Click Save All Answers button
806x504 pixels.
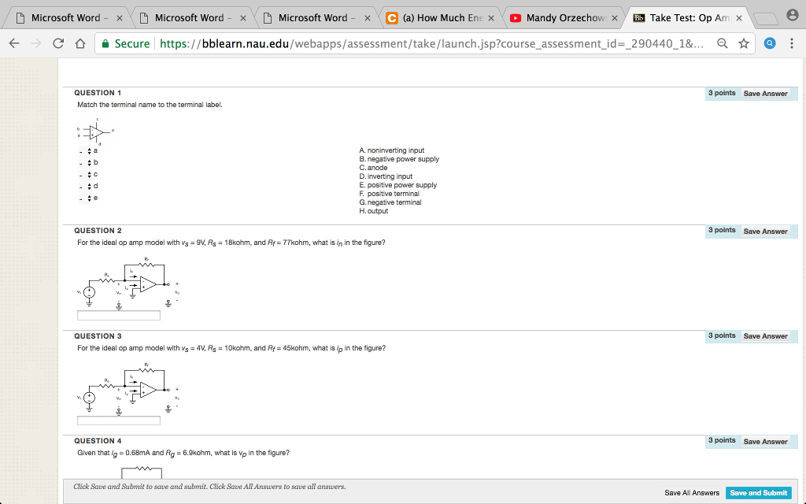(692, 493)
